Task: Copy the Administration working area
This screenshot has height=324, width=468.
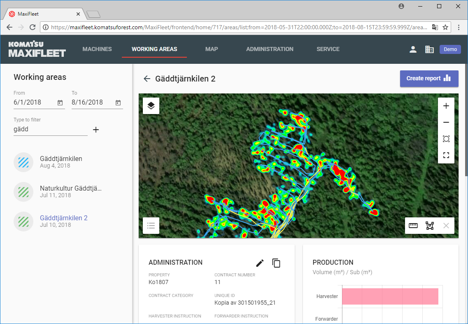Action: pos(276,263)
